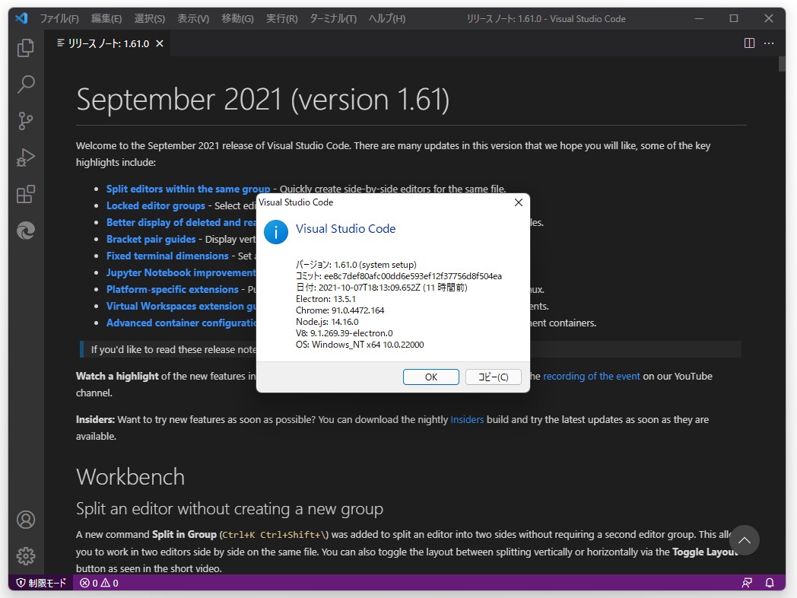
Task: Open the Accounts menu in activity bar
Action: [25, 520]
